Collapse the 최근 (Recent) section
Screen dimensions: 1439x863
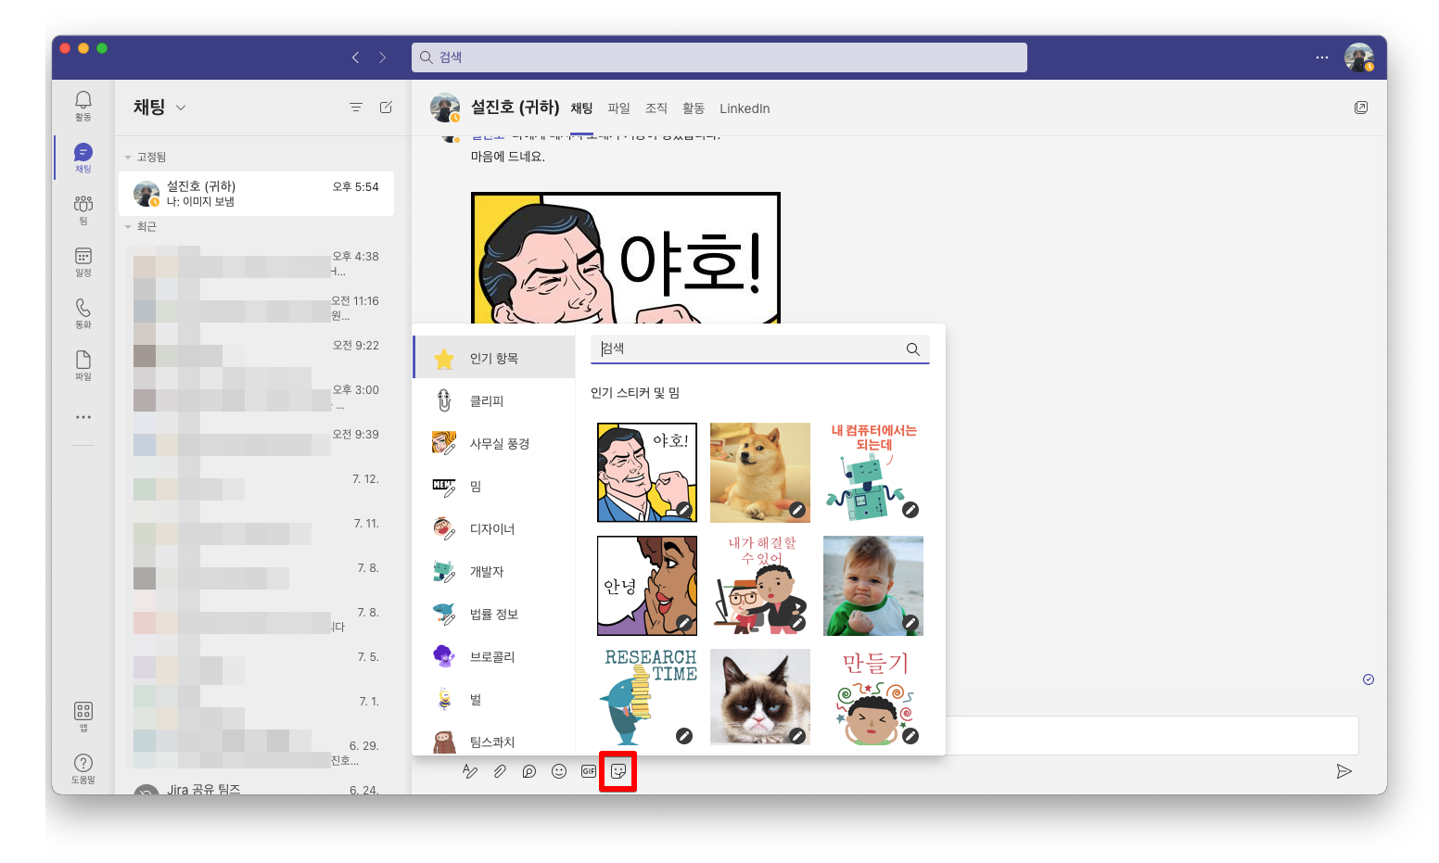(129, 226)
